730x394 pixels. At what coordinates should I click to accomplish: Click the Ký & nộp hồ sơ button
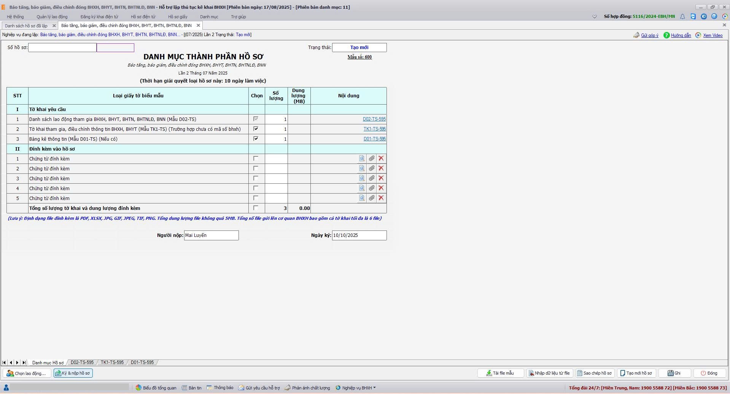pyautogui.click(x=73, y=373)
